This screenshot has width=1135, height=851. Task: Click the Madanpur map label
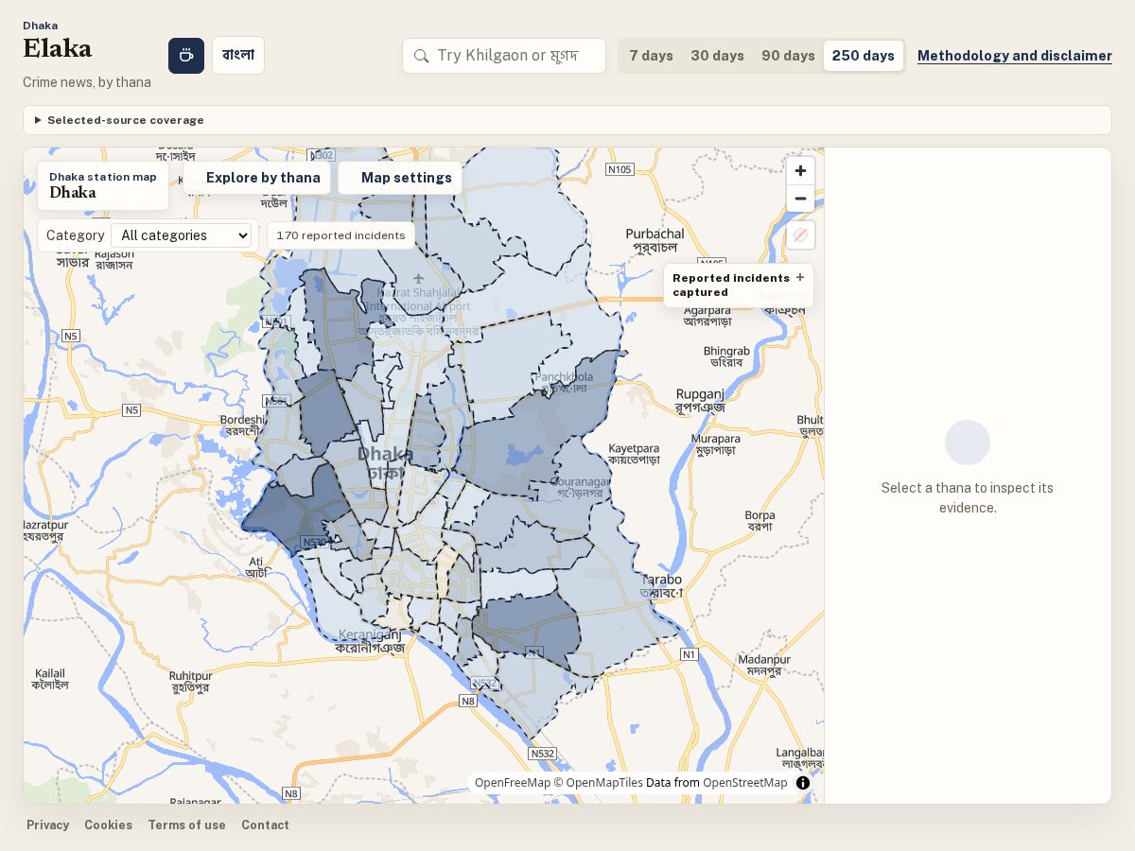763,665
